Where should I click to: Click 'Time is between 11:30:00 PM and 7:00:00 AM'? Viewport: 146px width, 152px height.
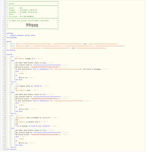tap(33, 126)
